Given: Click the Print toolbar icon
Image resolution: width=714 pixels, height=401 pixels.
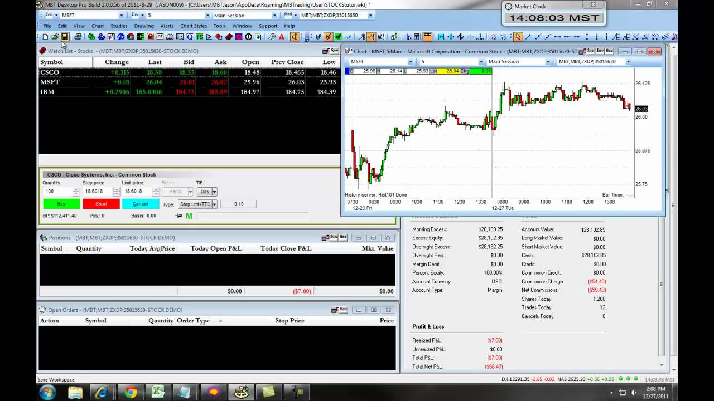Looking at the screenshot, I should [x=78, y=37].
